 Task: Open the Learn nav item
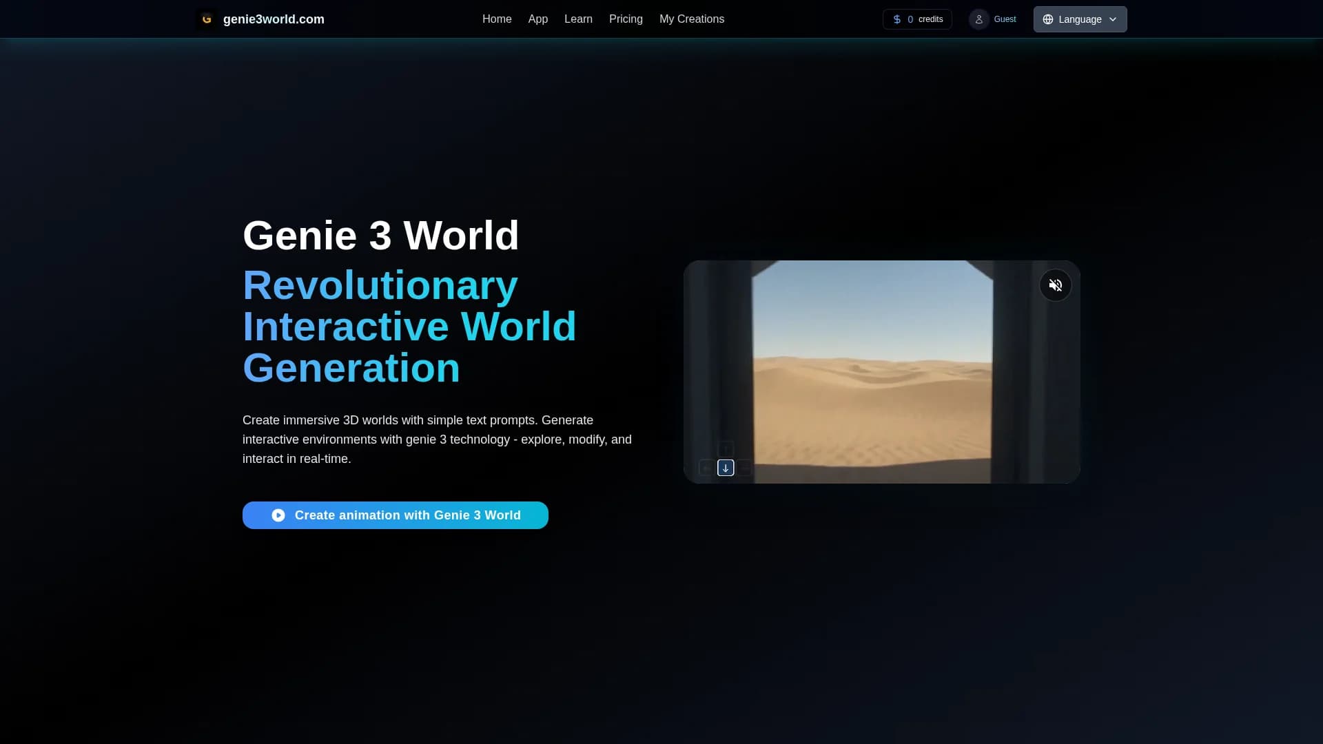(578, 19)
